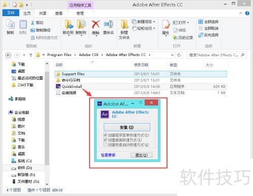The image size is (253, 196).
Task: Open the recent locations dropdown arrow
Action: (x=24, y=55)
